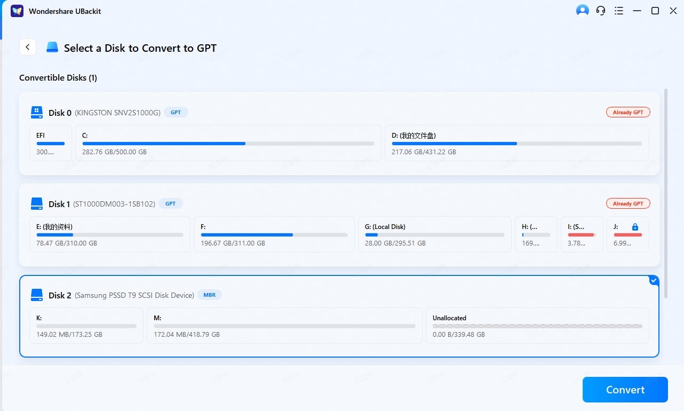
Task: Click the Samsung PSSD T9 SCSI Disk Device name
Action: coord(134,295)
